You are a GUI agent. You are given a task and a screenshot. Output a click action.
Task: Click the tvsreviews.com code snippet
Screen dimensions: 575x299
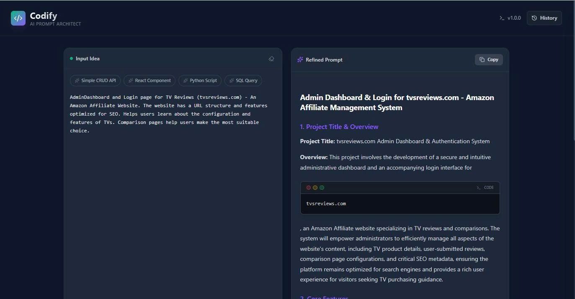pyautogui.click(x=326, y=204)
